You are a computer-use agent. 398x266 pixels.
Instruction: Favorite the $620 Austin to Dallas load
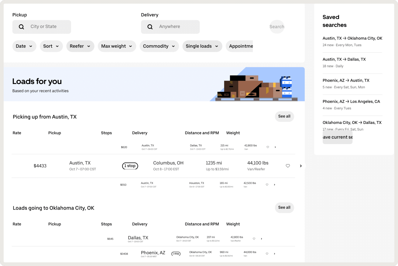coord(268,147)
